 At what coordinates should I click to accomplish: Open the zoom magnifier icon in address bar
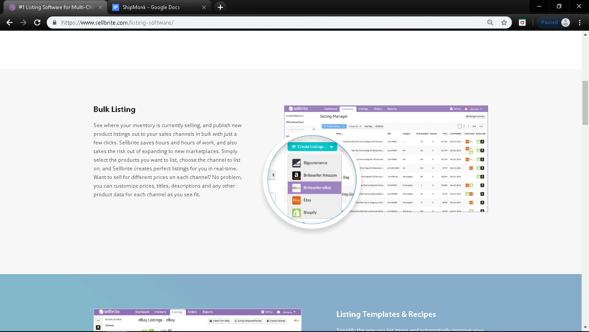[490, 22]
